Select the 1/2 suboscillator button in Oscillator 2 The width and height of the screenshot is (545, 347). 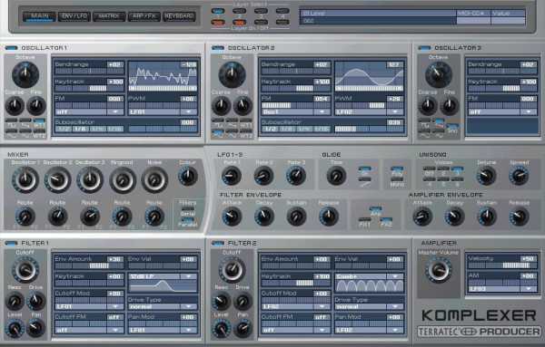tap(270, 129)
